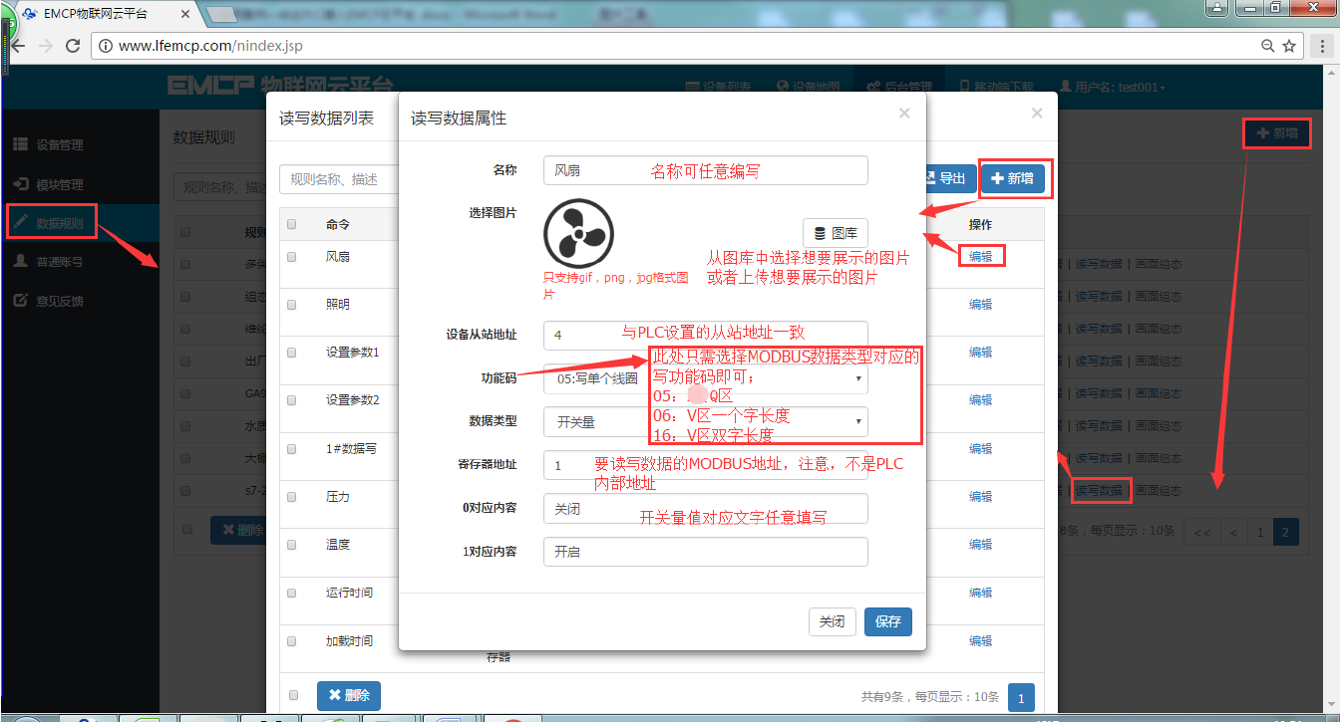The height and width of the screenshot is (723, 1343).
Task: Click 导出 in the data list dialog
Action: pos(951,179)
